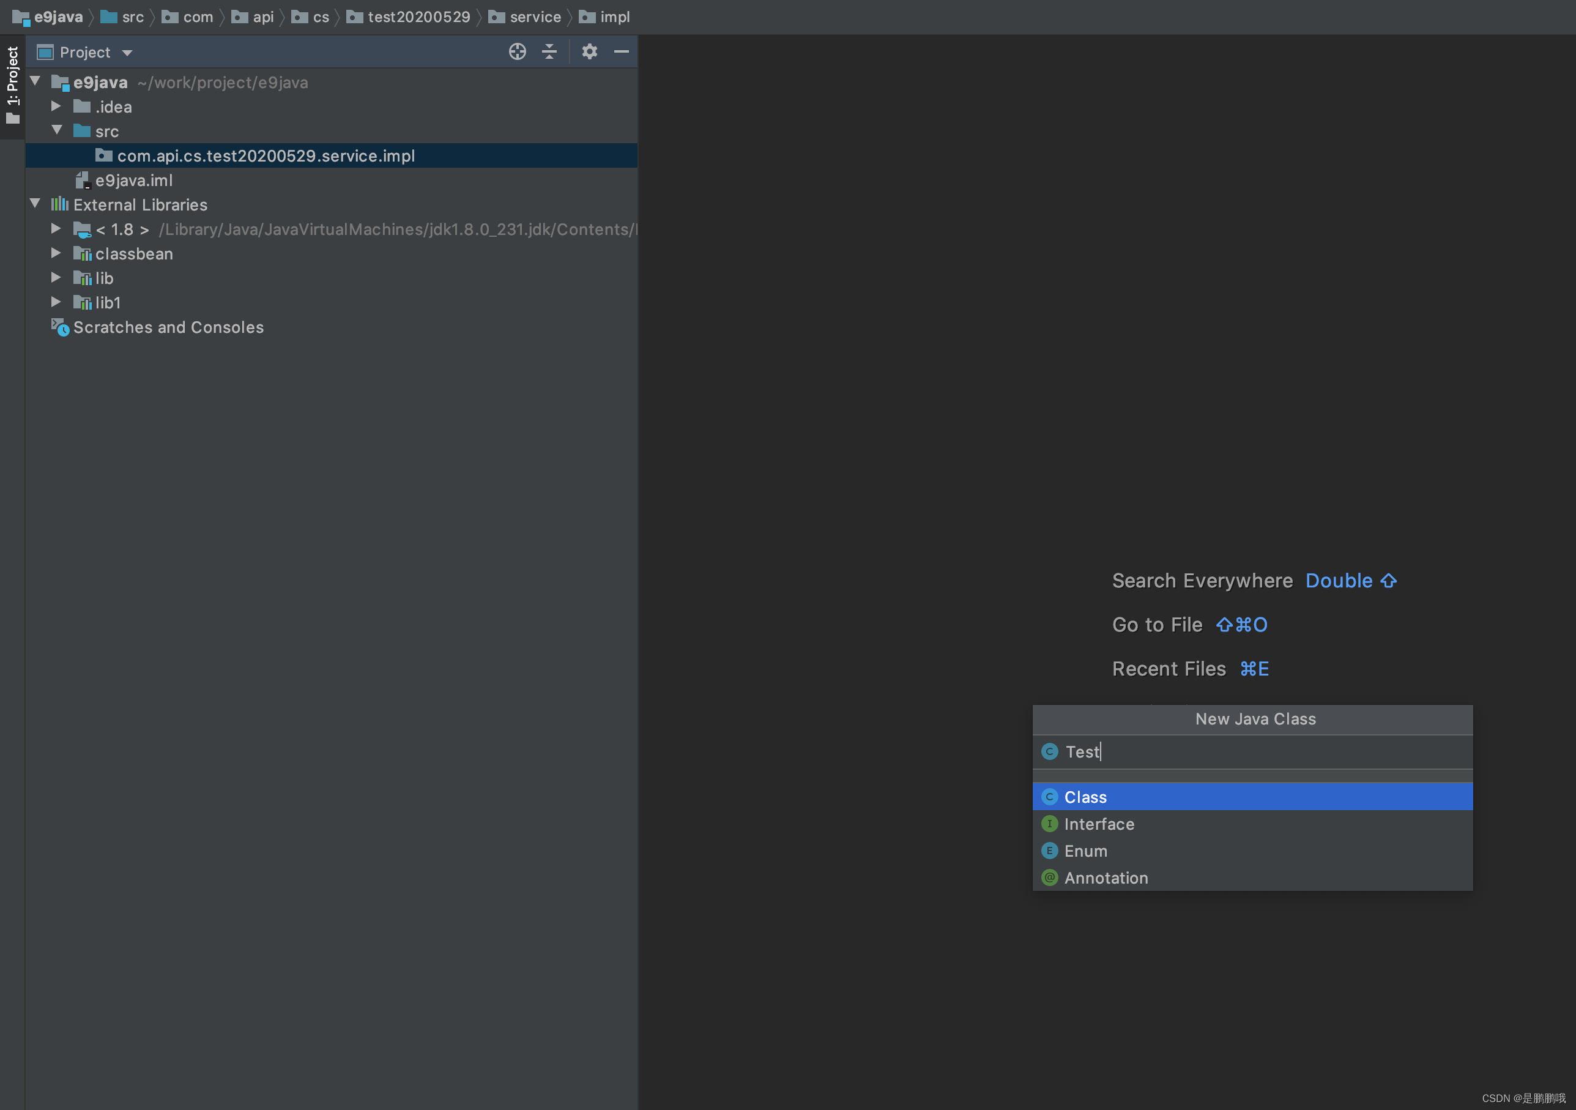Viewport: 1576px width, 1110px height.
Task: Click the locate/scroll from source crosshair icon
Action: 517,51
